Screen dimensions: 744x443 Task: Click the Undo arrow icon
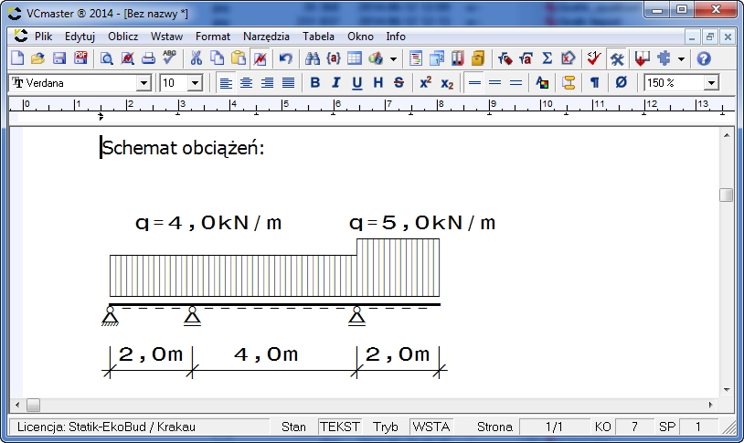click(285, 58)
